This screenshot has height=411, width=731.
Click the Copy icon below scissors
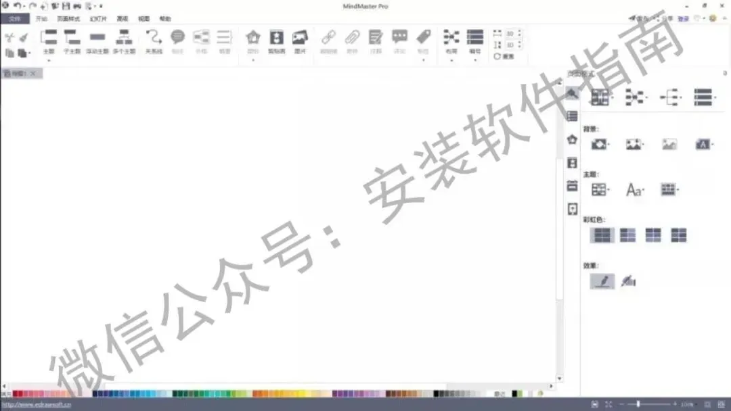(9, 53)
